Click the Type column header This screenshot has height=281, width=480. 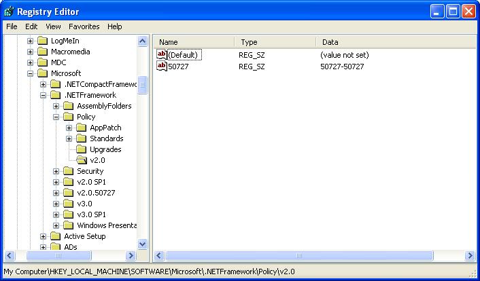pos(275,42)
